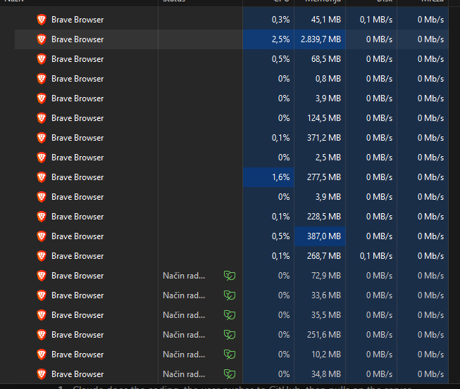The width and height of the screenshot is (460, 389).
Task: Click the Brave icon in the 228,5 MB row
Action: (42, 217)
